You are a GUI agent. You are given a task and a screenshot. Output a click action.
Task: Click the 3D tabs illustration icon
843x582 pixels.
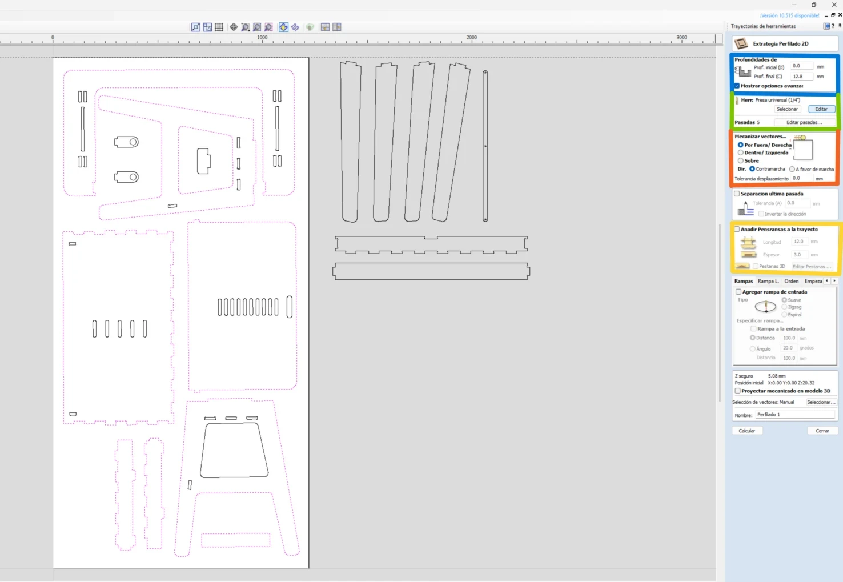pos(742,266)
